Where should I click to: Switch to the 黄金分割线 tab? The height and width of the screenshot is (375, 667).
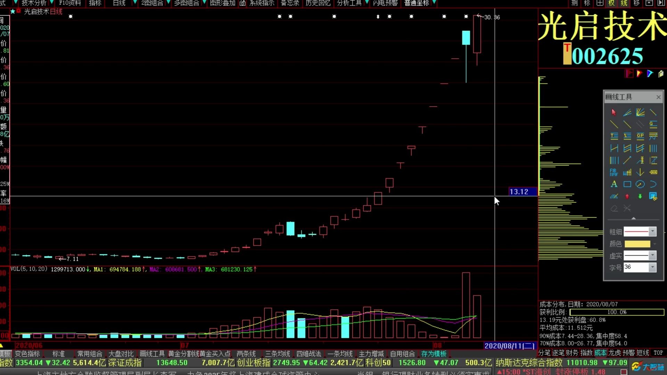[184, 353]
